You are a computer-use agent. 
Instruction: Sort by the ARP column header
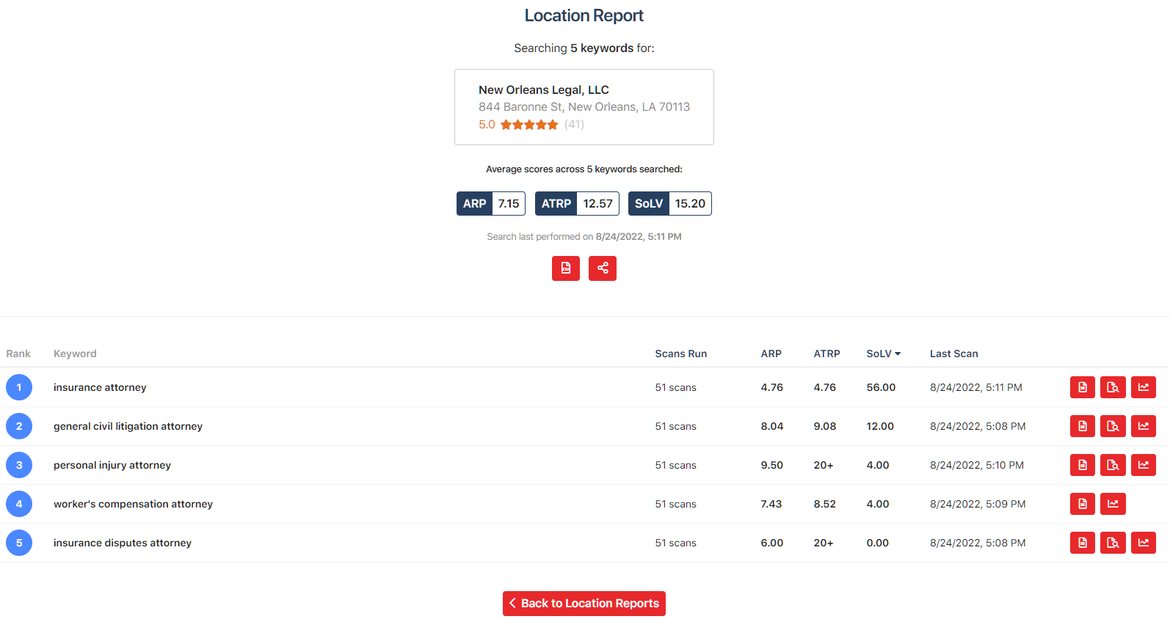pos(771,354)
